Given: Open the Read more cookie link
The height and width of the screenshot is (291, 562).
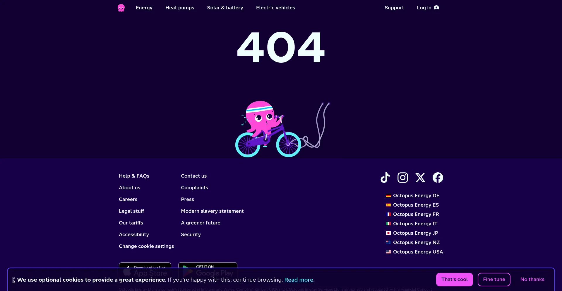Looking at the screenshot, I should point(299,280).
